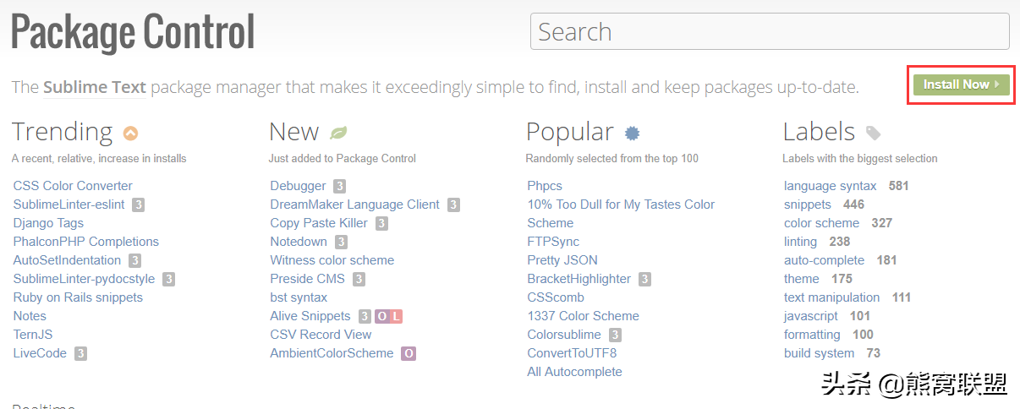Click the Trending arrow icon
Viewport: 1020px width, 409px height.
point(130,133)
